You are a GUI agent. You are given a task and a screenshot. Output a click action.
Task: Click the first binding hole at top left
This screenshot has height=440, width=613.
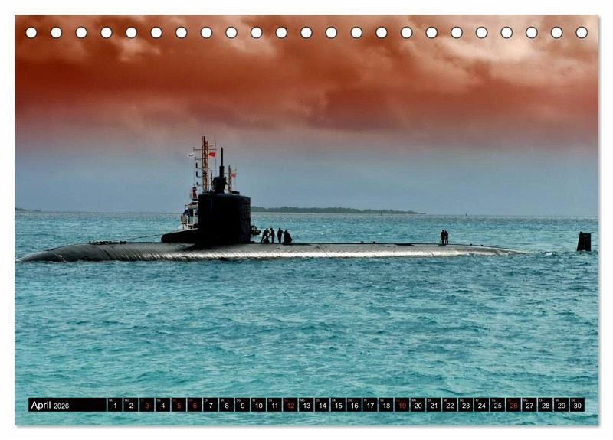point(31,32)
